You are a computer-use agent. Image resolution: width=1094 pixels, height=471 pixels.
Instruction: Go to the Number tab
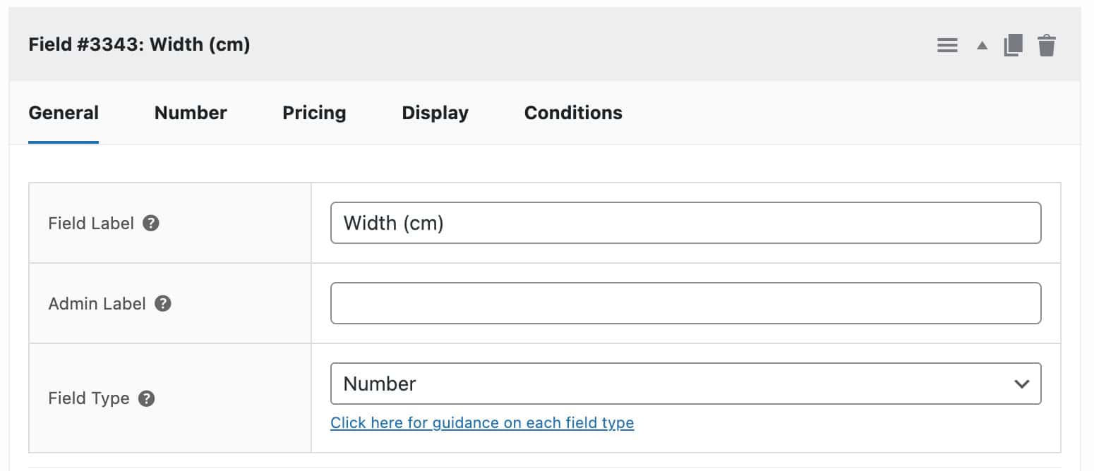coord(190,113)
